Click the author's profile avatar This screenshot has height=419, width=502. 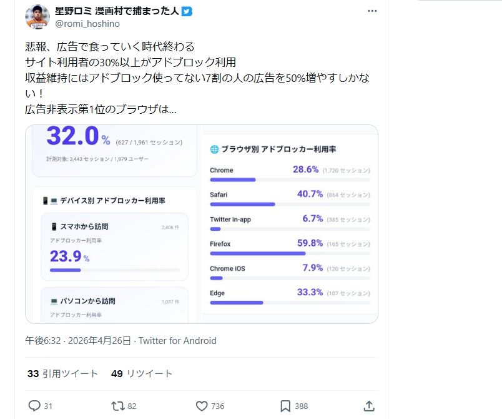37,17
